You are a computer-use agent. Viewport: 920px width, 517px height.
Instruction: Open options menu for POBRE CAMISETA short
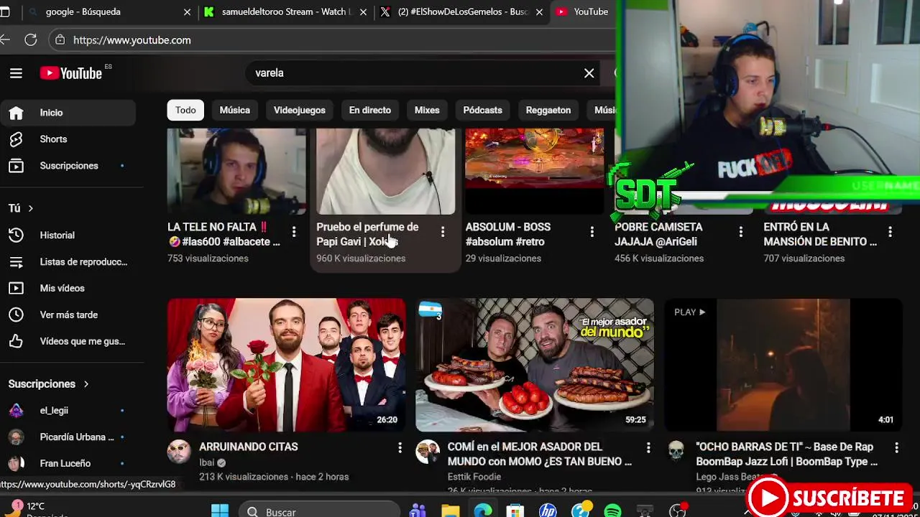point(740,231)
